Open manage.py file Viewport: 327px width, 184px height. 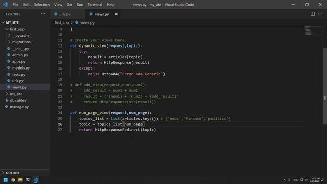[19, 107]
